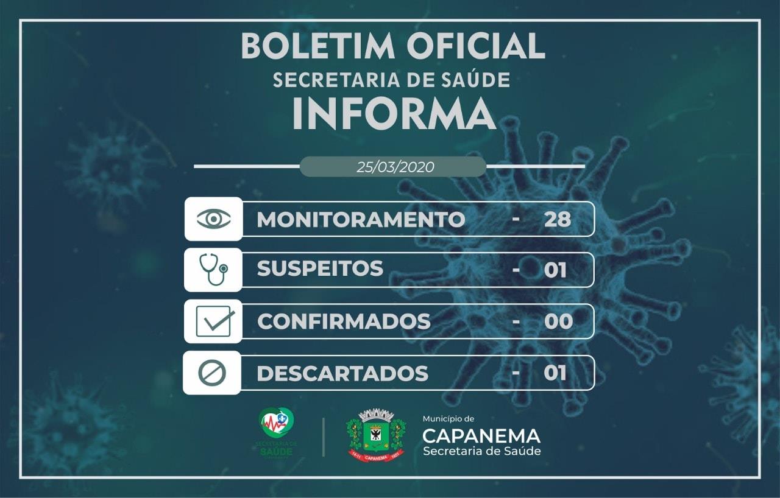Screen dimensions: 780x498
Task: Click the Confirmados count 00
Action: pos(558,321)
